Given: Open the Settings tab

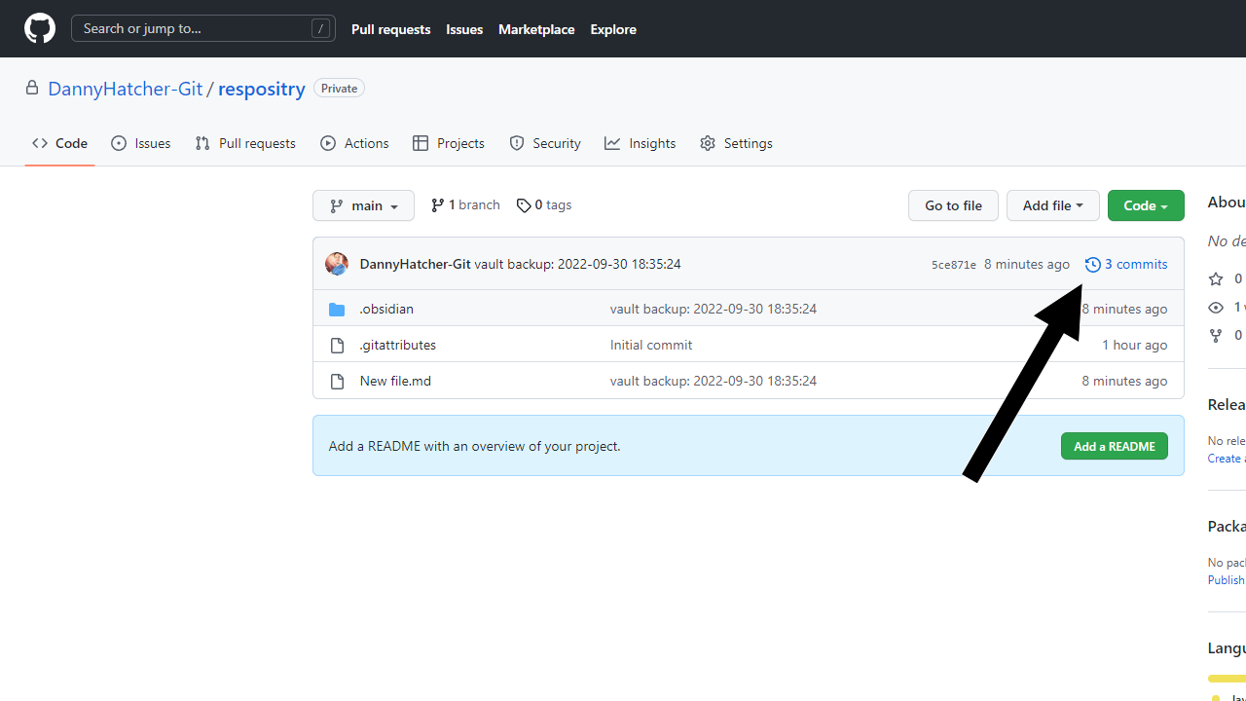Looking at the screenshot, I should [x=736, y=143].
